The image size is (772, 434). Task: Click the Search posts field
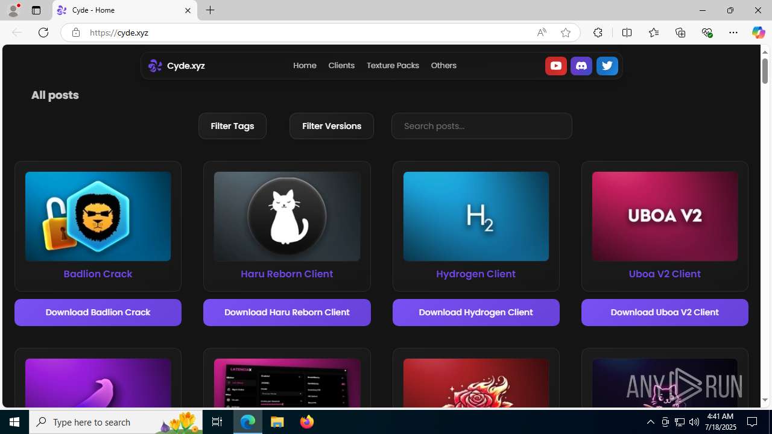[x=482, y=126]
